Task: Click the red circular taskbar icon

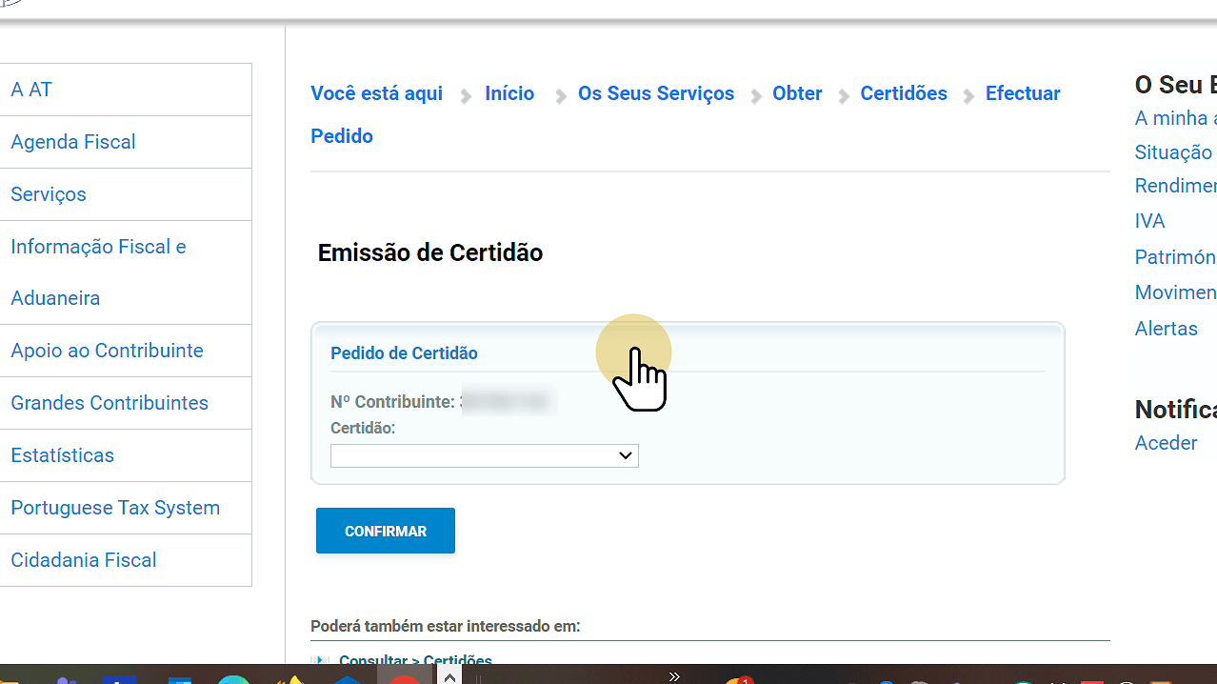Action: [x=405, y=680]
